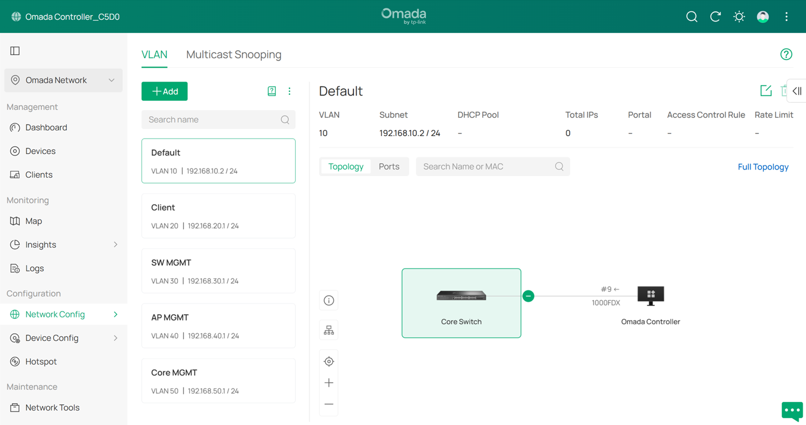Open the Omada Network site dropdown
Image resolution: width=806 pixels, height=425 pixels.
(63, 80)
